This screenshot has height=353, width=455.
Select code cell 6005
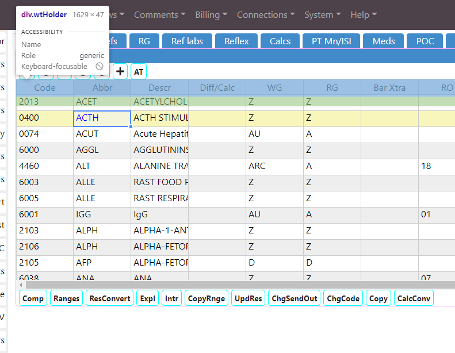coord(45,199)
